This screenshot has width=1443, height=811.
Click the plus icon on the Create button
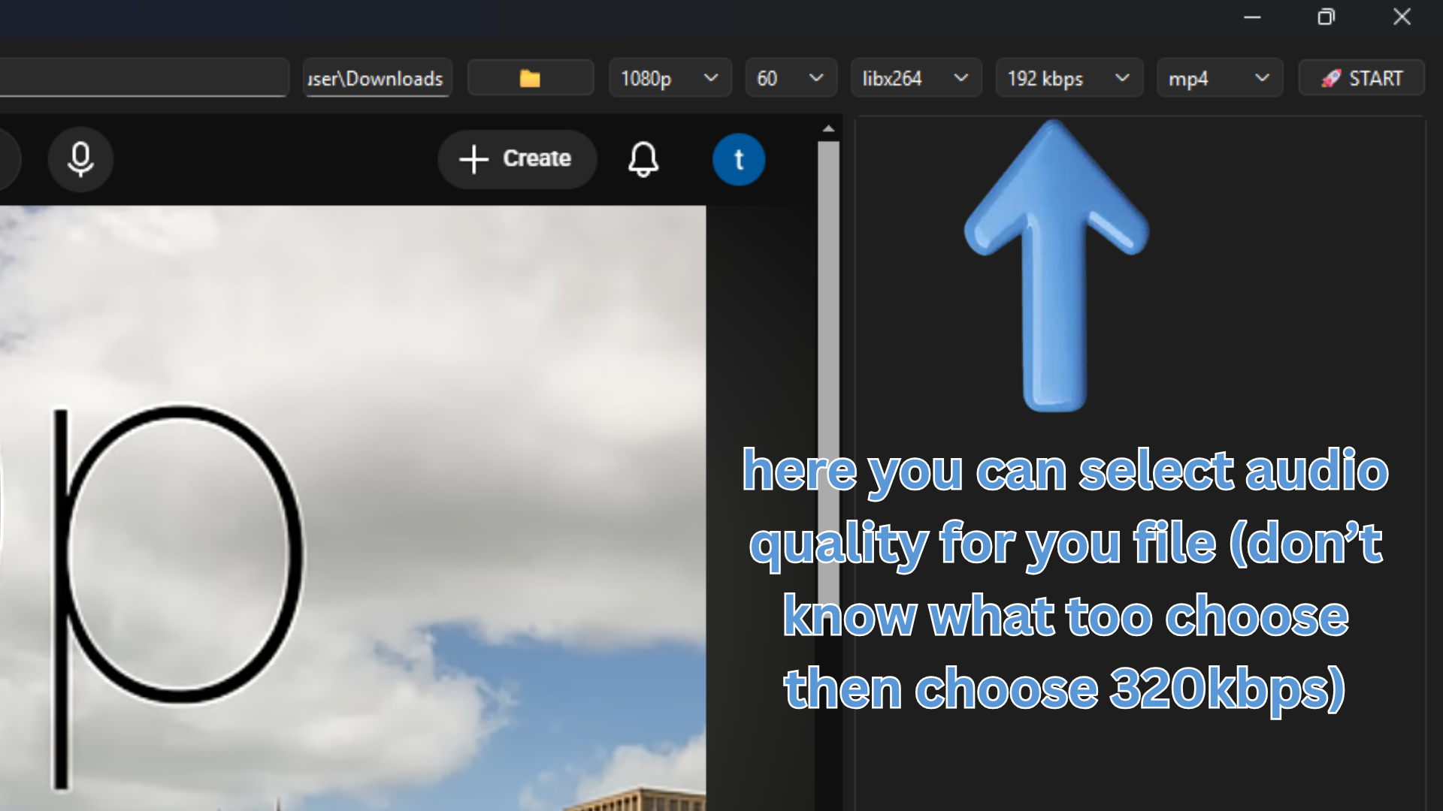pyautogui.click(x=473, y=159)
